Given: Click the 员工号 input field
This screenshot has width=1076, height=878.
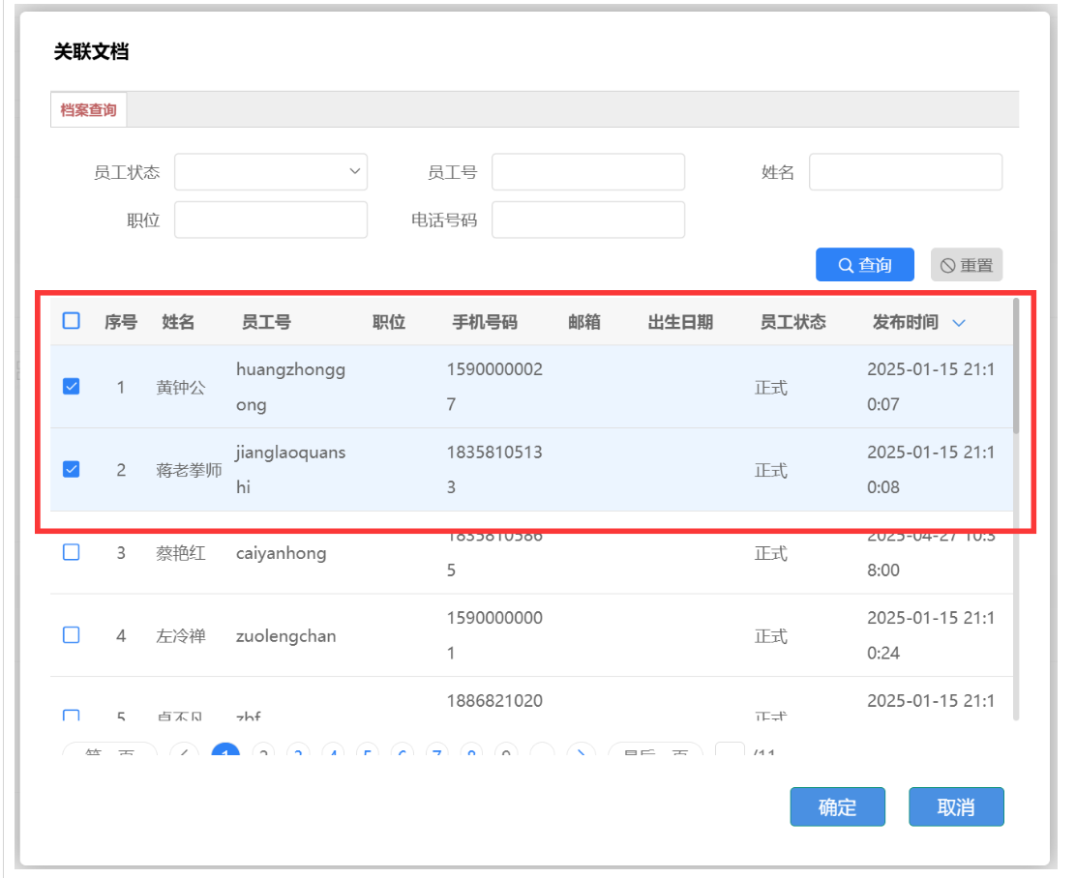Looking at the screenshot, I should click(x=587, y=172).
